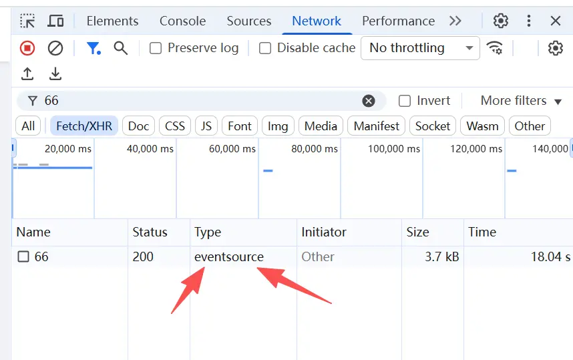Stop recording network log

pos(27,48)
